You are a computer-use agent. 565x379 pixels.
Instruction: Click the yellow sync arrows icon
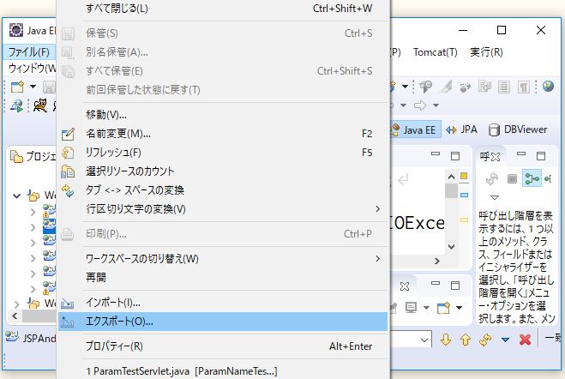485,340
